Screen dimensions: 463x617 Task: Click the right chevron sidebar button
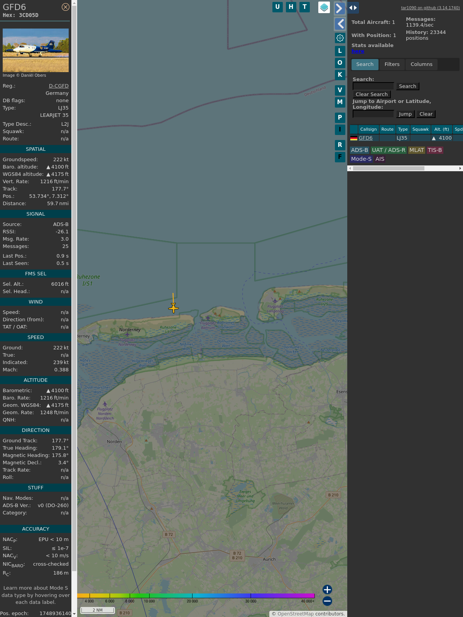tap(340, 8)
